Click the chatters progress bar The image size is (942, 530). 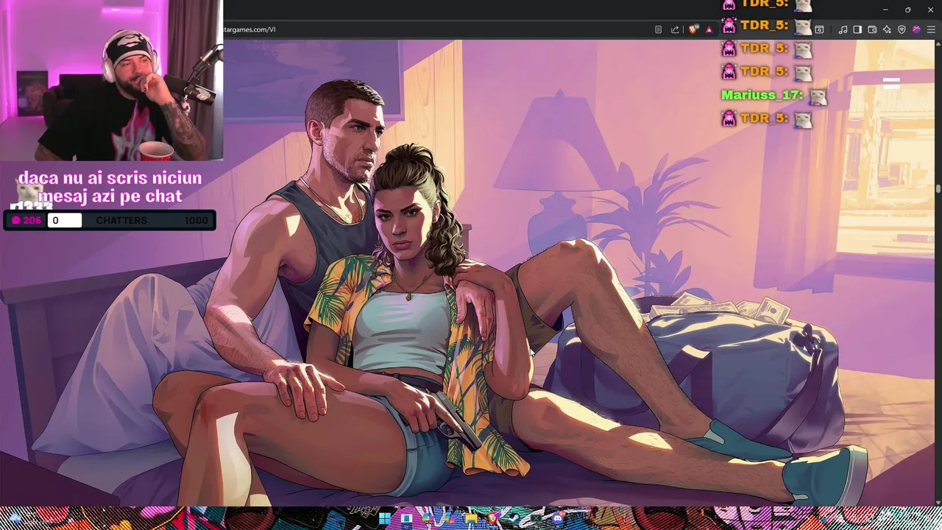click(110, 220)
